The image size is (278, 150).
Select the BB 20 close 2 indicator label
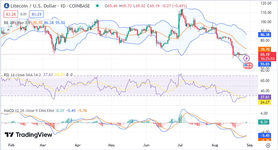point(16,22)
